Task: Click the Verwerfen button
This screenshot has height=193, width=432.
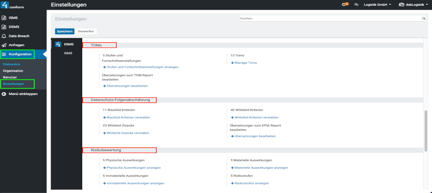Action: click(86, 31)
